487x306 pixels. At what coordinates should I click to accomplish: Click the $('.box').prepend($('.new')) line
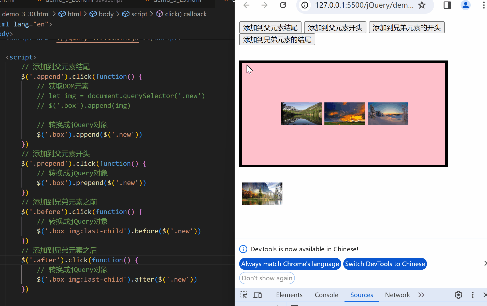pyautogui.click(x=92, y=183)
